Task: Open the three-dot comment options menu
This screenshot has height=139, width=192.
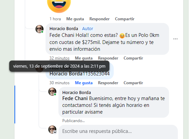Action: [x=175, y=39]
